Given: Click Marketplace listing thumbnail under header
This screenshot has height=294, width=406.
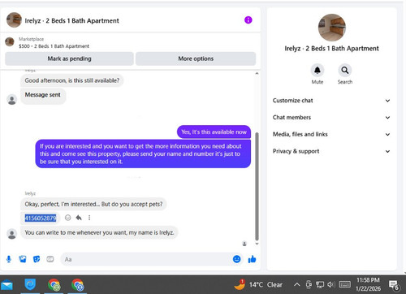Looking at the screenshot, I should point(10,42).
